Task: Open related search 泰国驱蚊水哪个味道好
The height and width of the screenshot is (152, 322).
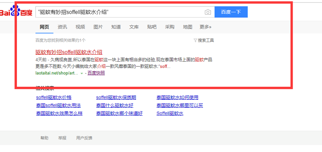Action: pos(119,113)
